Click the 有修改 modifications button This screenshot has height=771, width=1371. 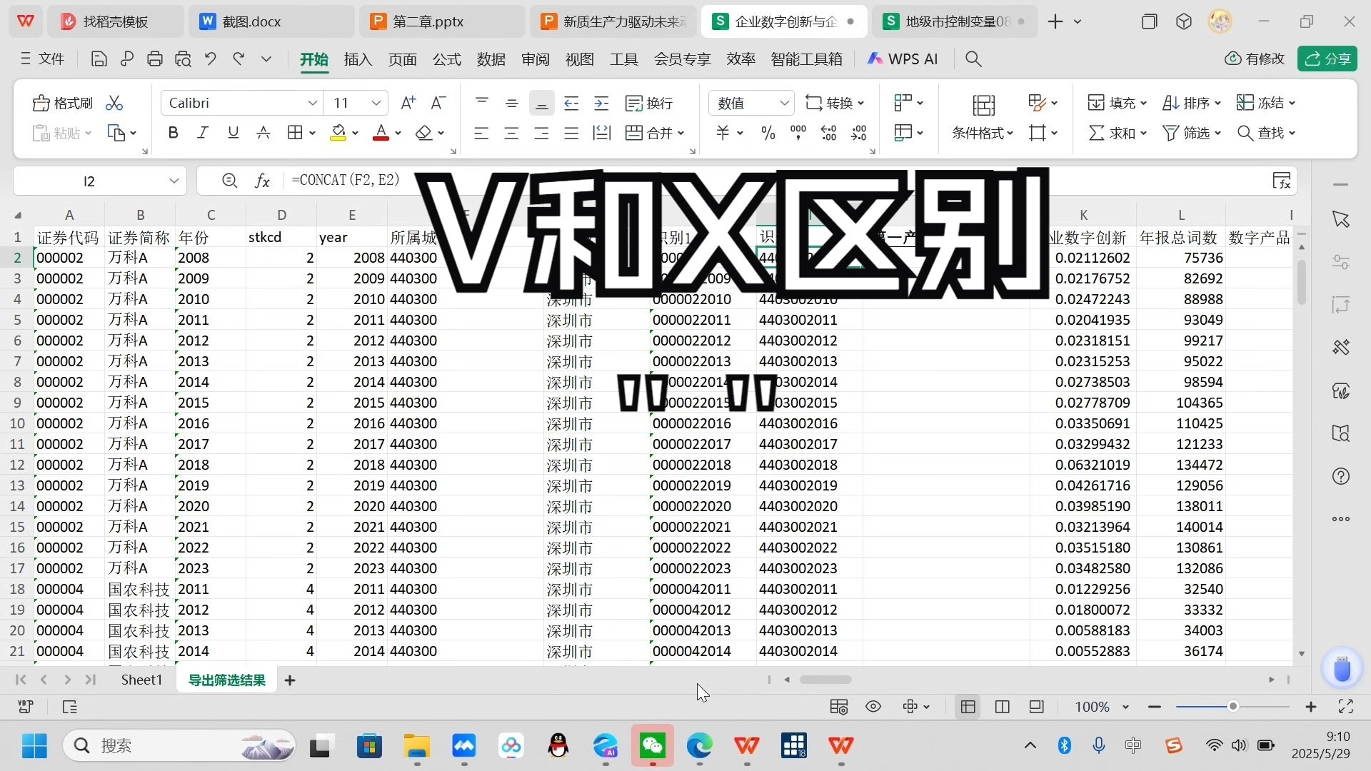(x=1255, y=59)
